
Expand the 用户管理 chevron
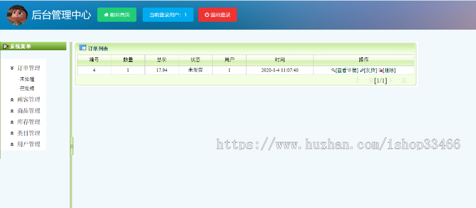click(12, 144)
